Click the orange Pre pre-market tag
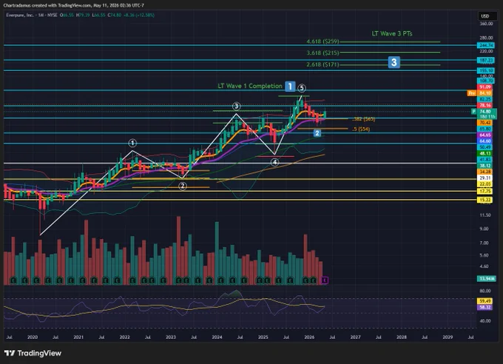The width and height of the screenshot is (503, 364). click(472, 93)
